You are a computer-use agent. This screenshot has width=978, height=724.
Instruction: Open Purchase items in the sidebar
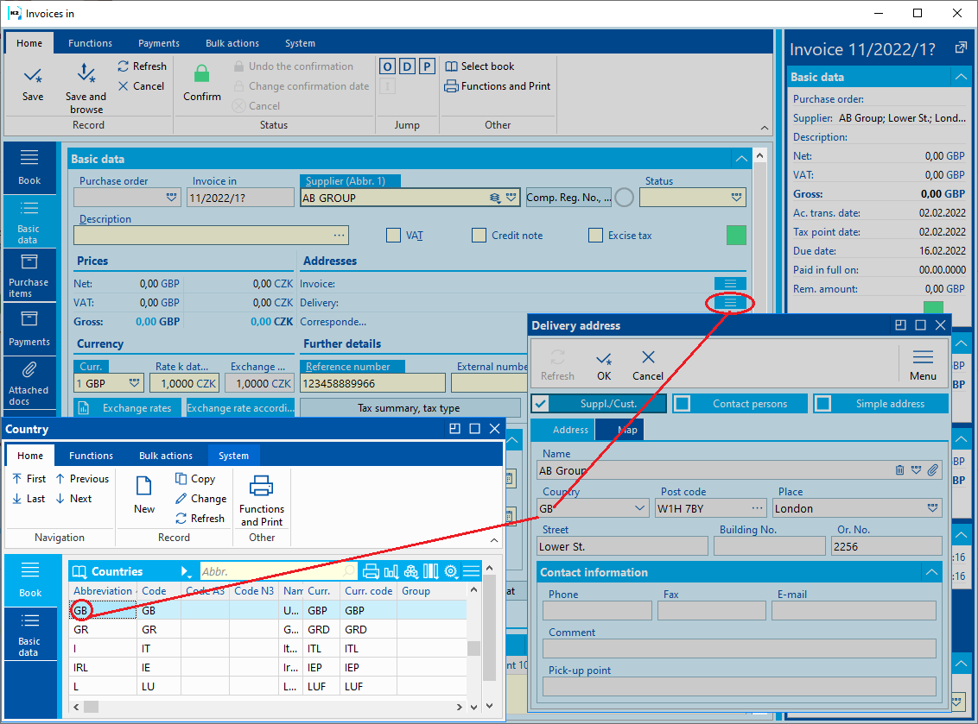click(29, 275)
